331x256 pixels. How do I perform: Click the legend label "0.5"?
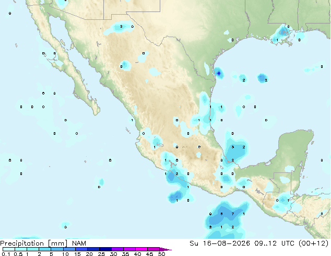pos(18,254)
